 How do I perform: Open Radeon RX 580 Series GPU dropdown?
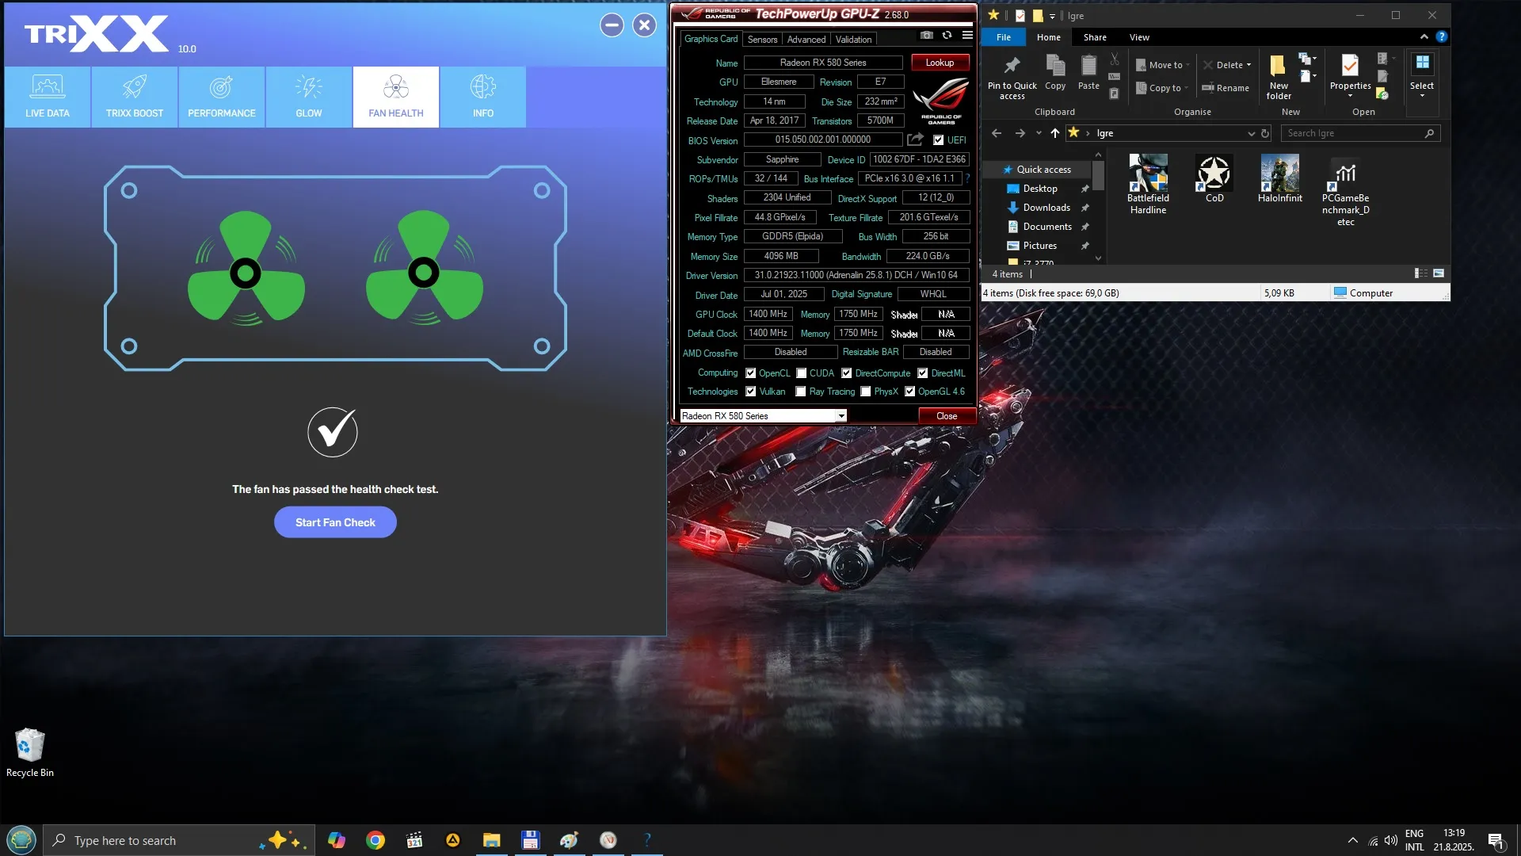pos(841,416)
